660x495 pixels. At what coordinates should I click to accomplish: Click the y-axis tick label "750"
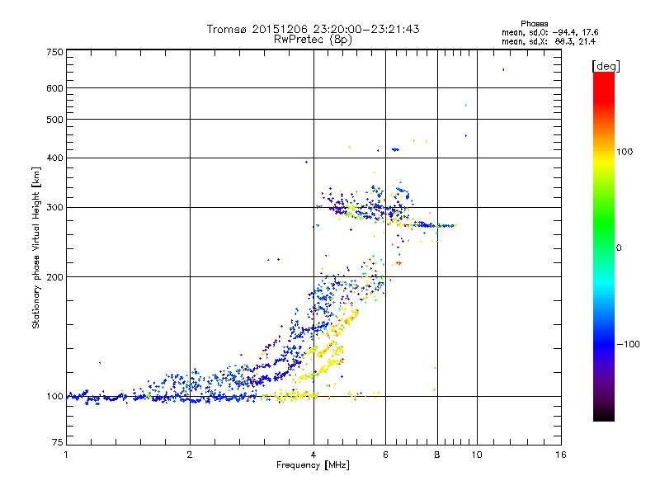click(x=55, y=52)
